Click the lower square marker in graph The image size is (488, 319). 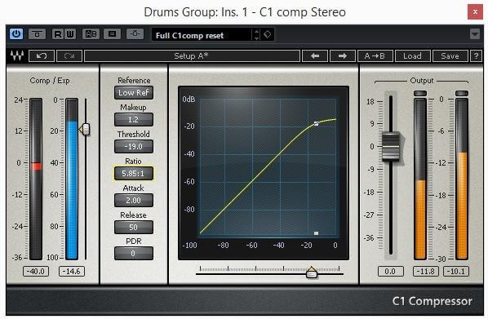click(x=316, y=233)
